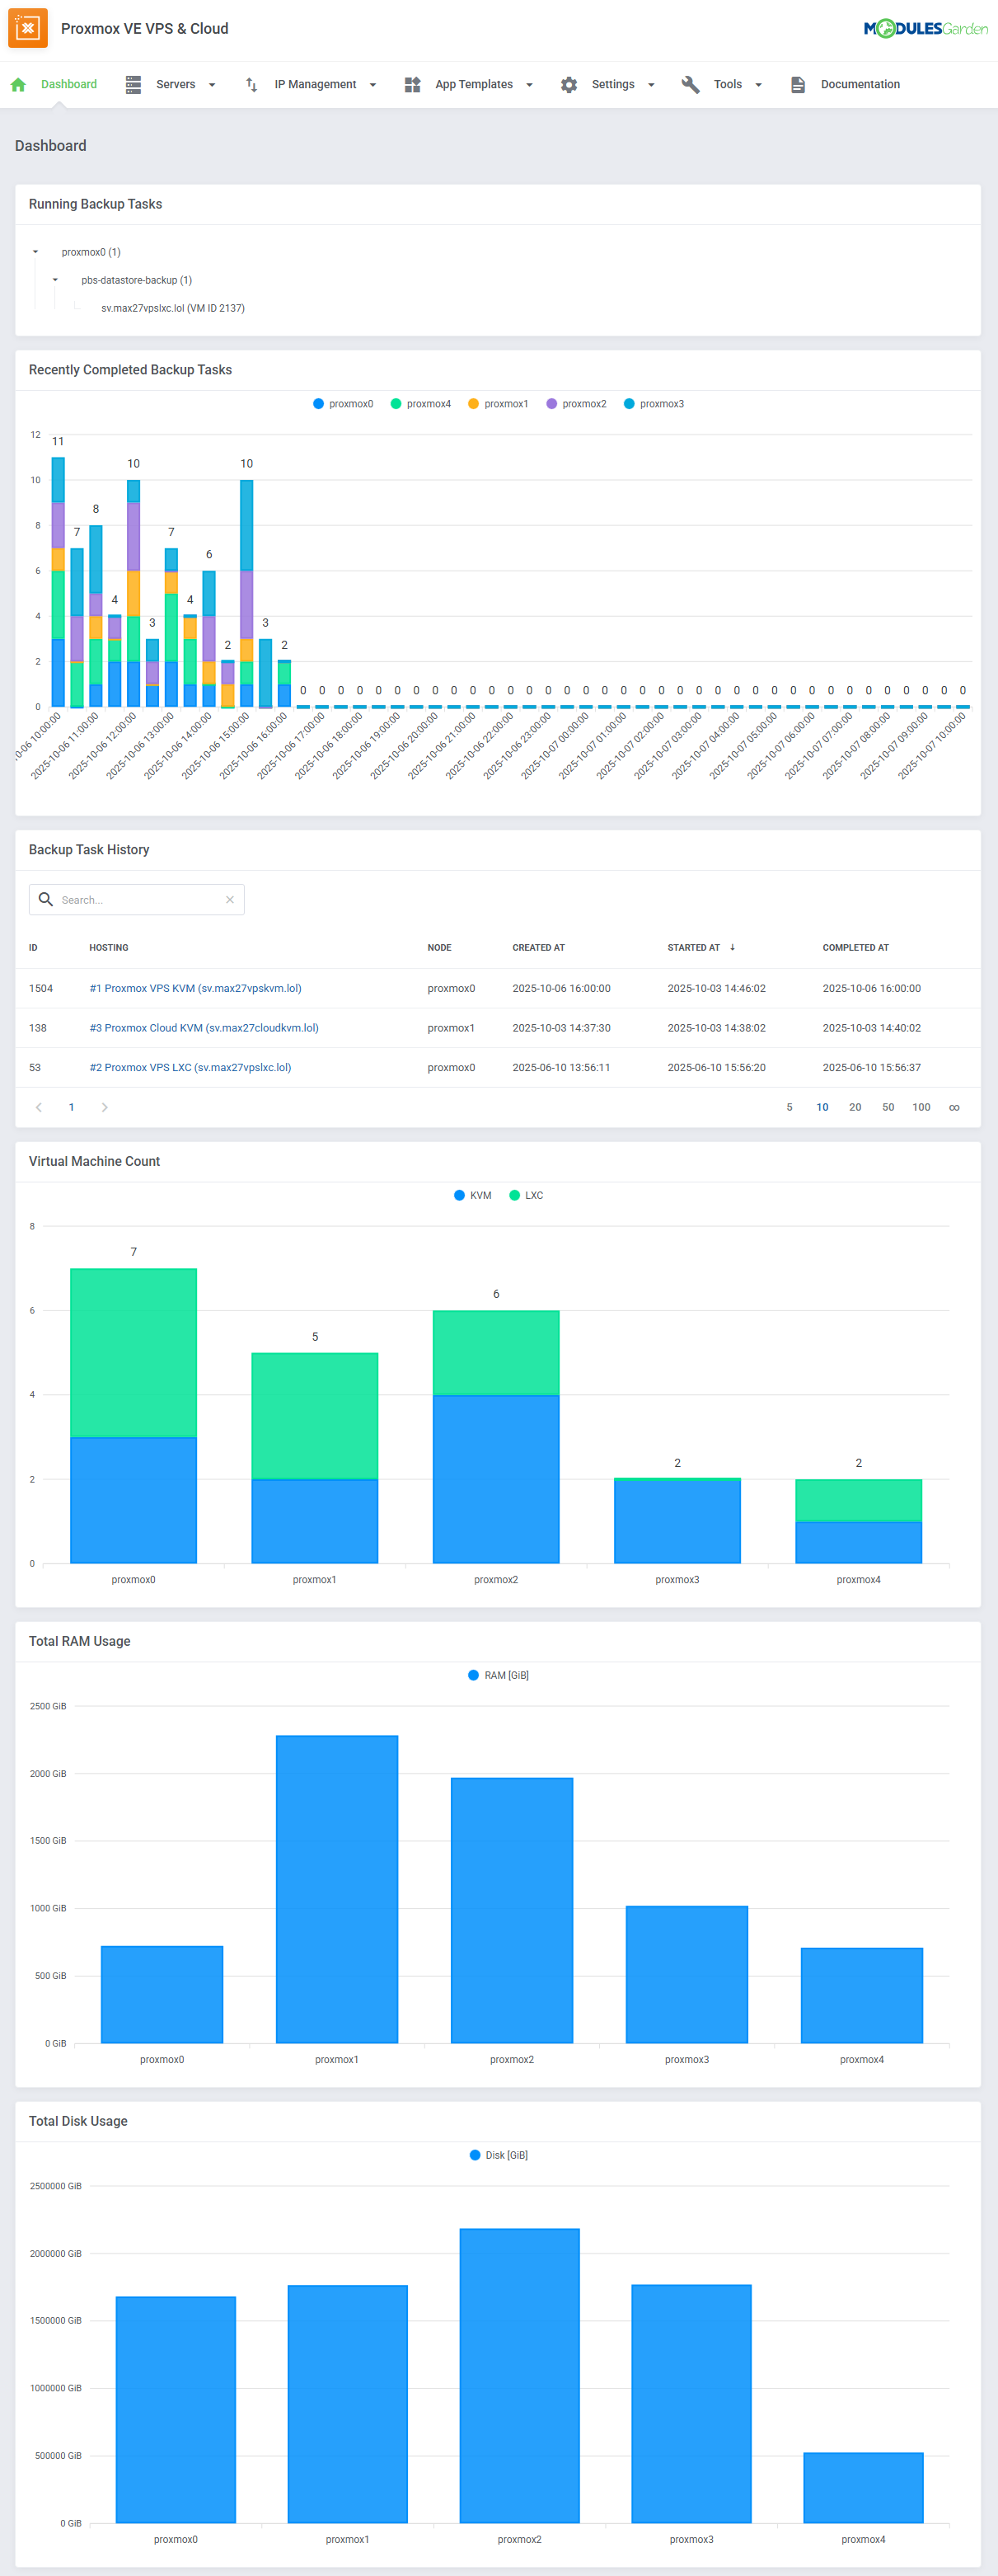Click the Tools wrench icon
Screen dimensions: 998x2576
(691, 85)
